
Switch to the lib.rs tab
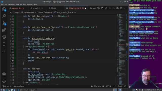(53, 8)
